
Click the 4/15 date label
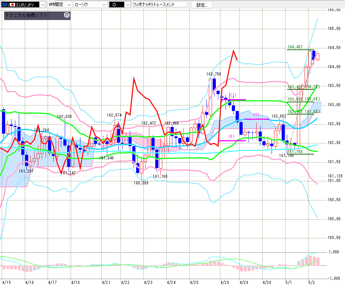(x=6, y=282)
